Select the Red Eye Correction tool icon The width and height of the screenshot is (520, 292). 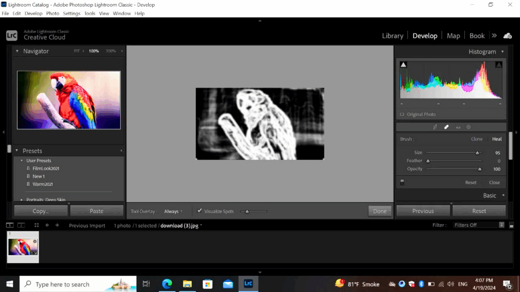coord(458,127)
